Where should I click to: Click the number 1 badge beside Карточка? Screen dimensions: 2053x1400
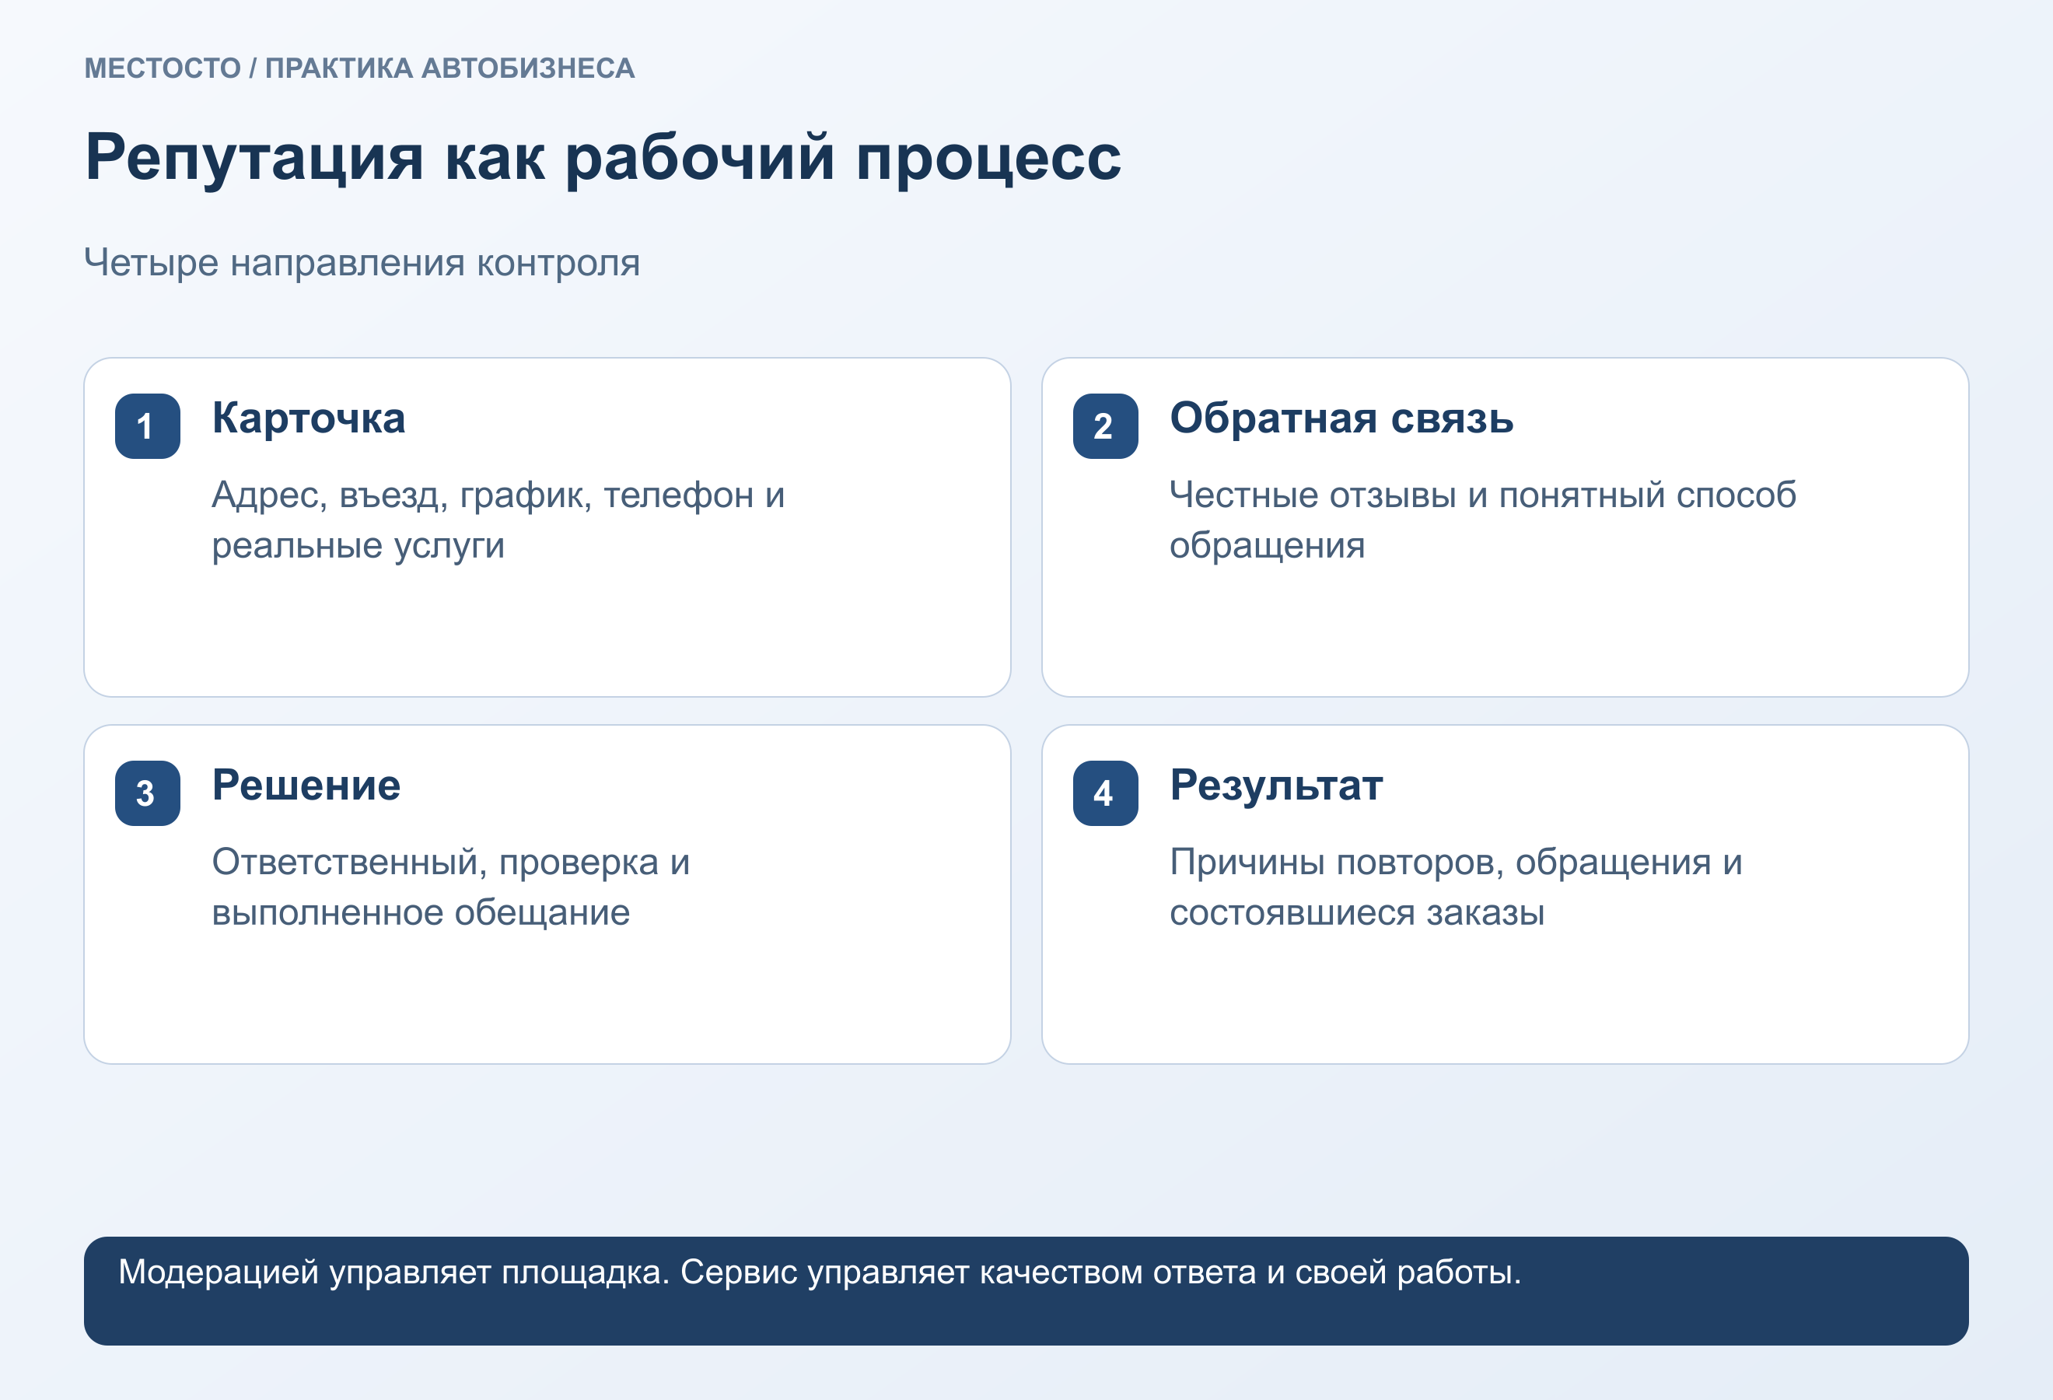pyautogui.click(x=148, y=425)
